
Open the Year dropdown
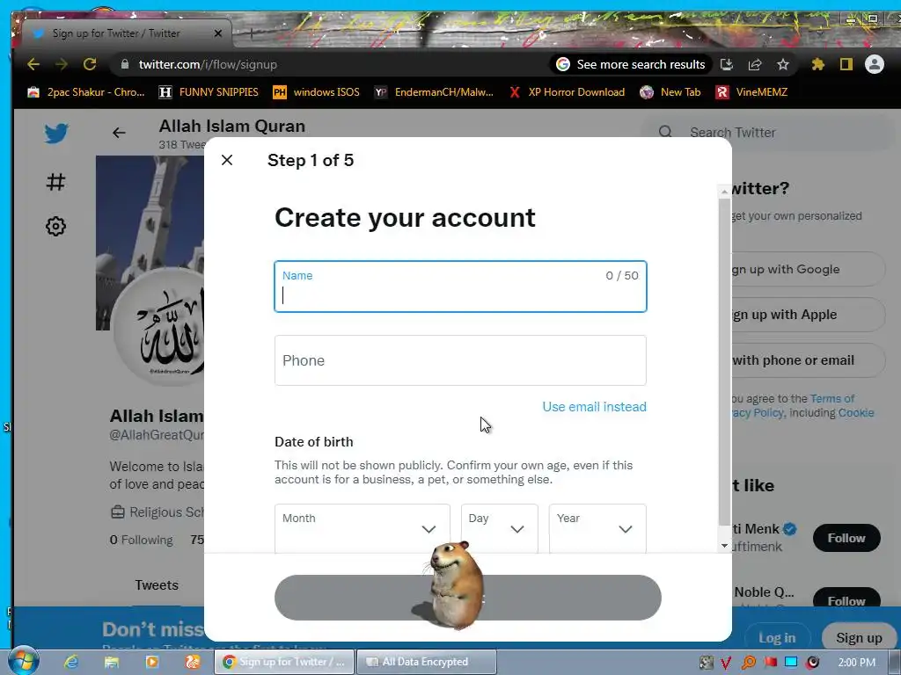coord(597,528)
